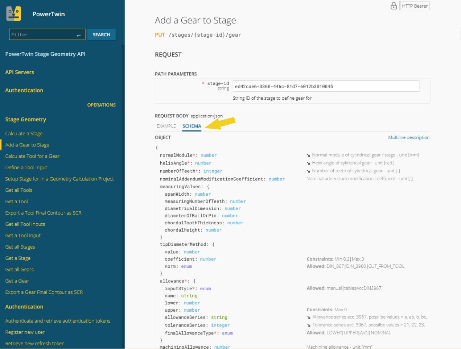Navigate to API Servers section

click(20, 72)
